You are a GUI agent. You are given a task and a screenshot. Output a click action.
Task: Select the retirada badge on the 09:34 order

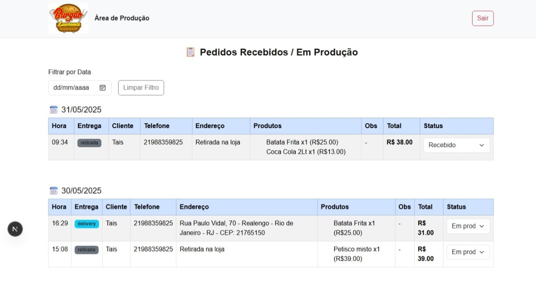[89, 142]
